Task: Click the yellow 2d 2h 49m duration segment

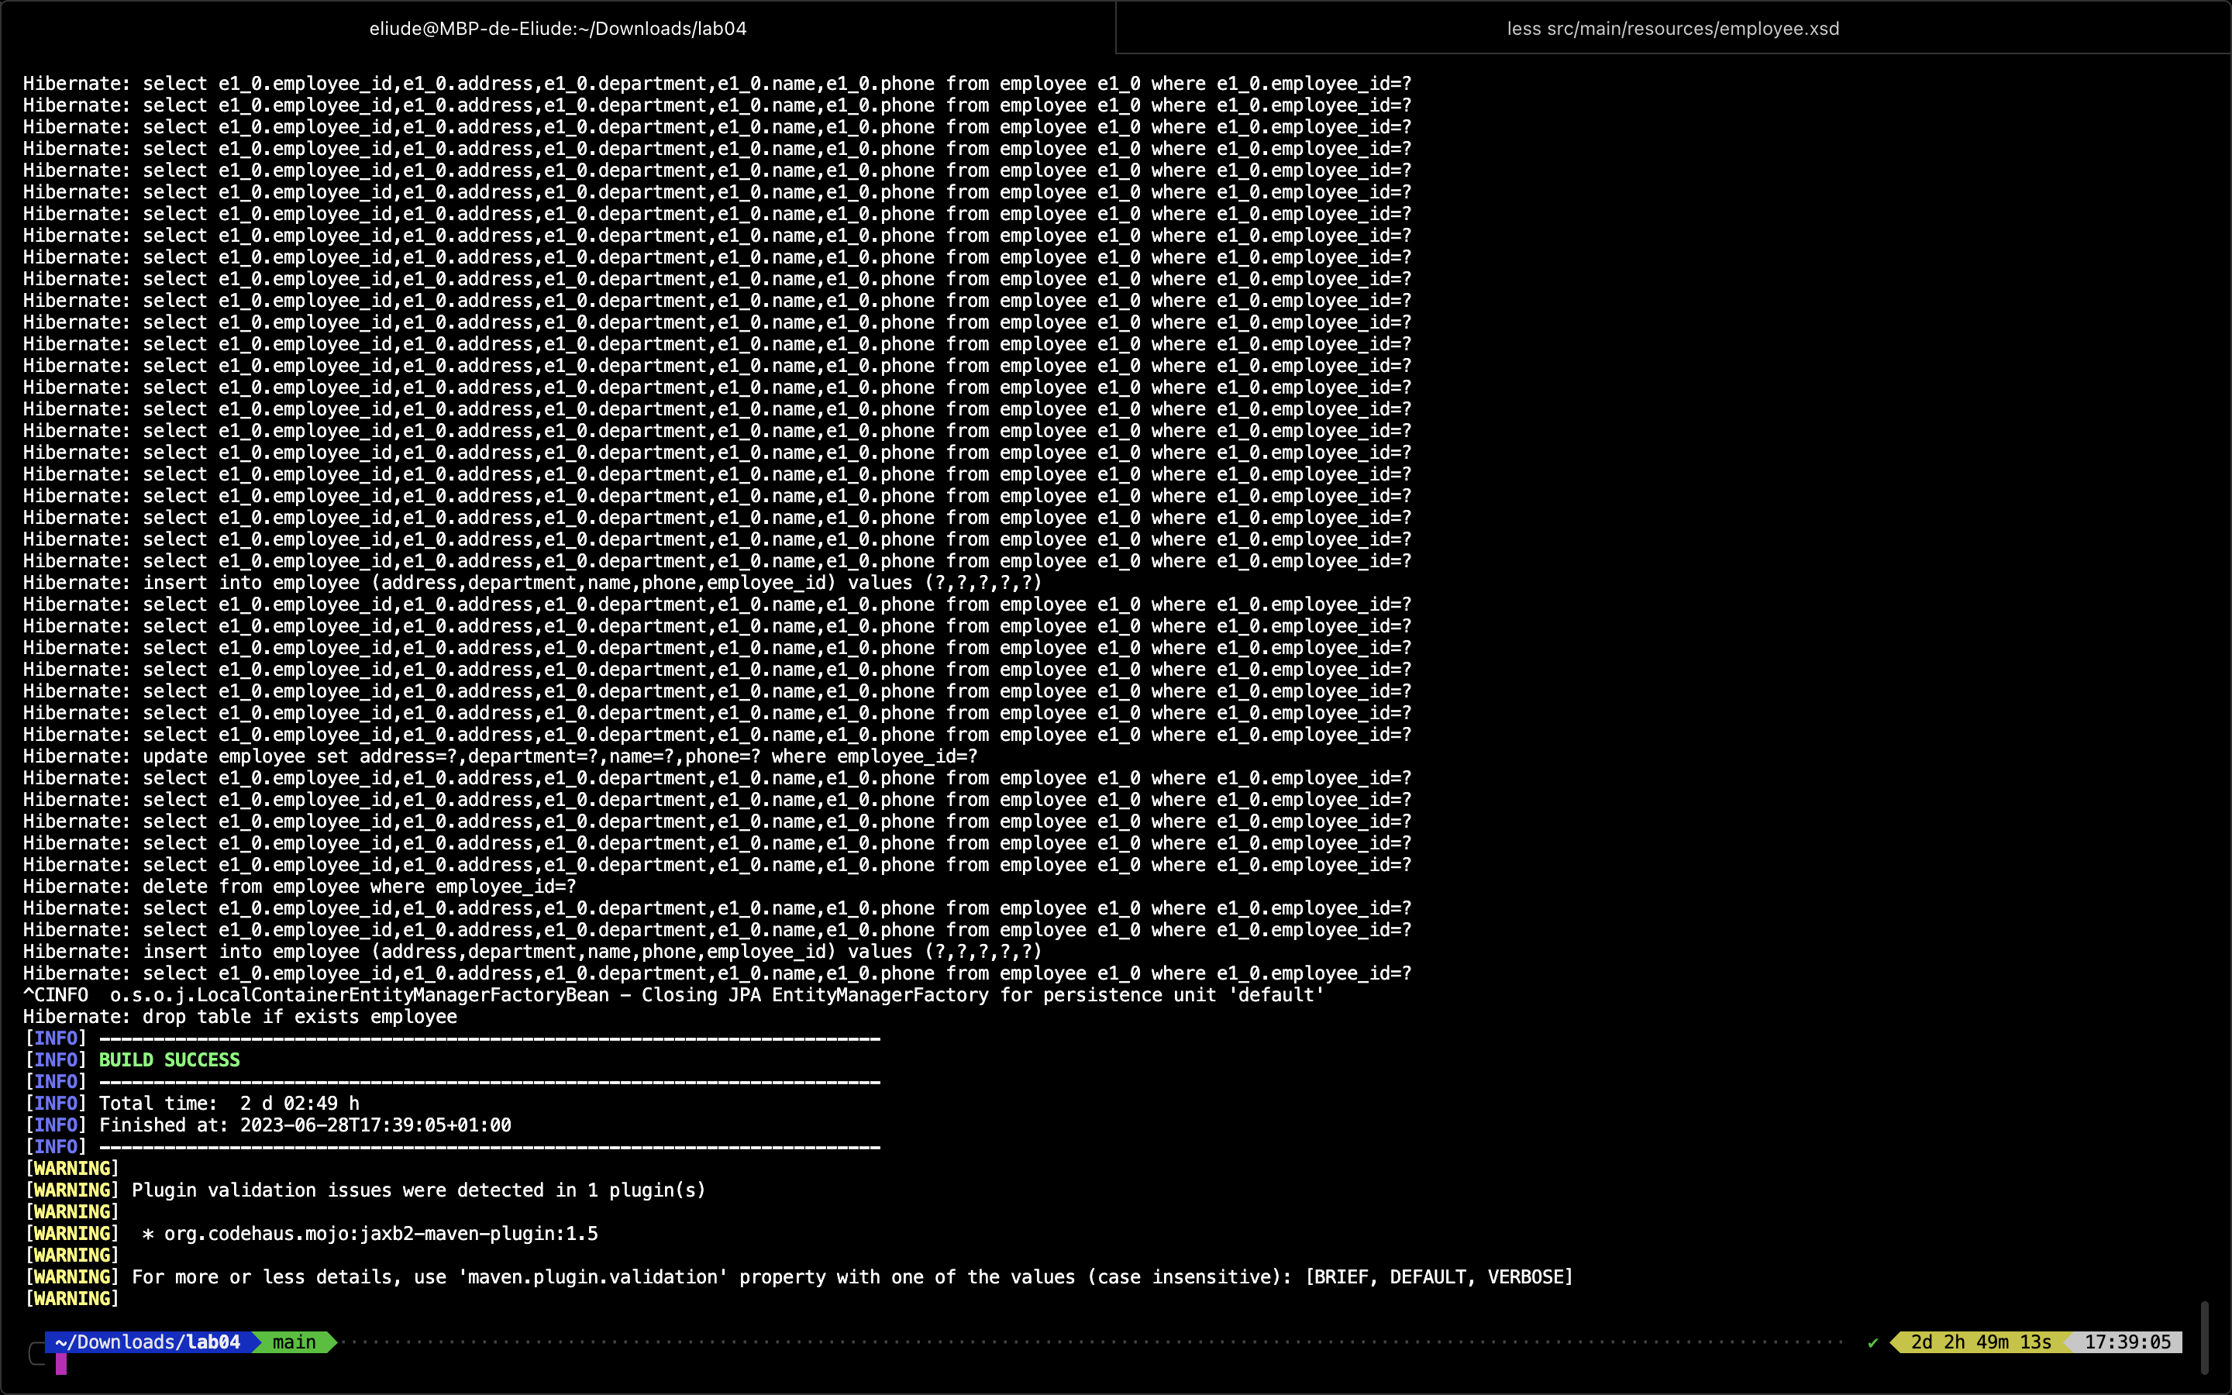Action: coord(1980,1342)
